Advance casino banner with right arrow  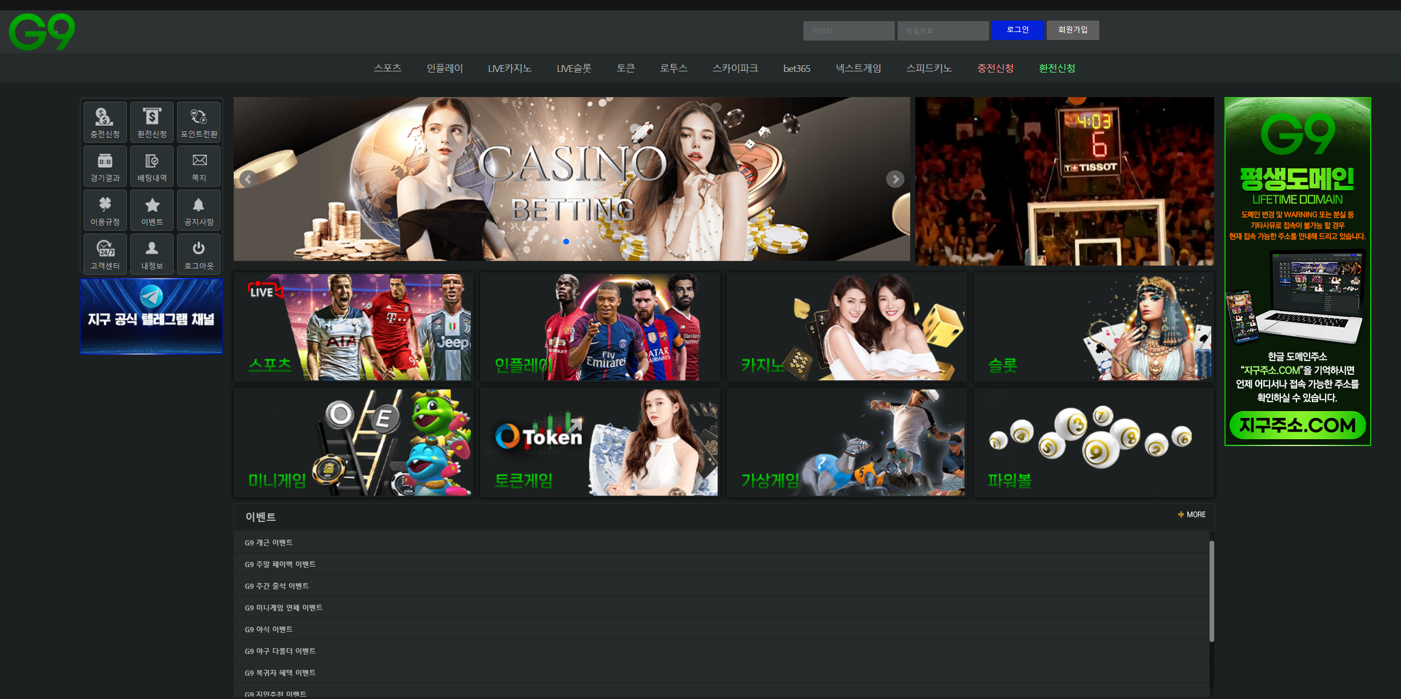pos(895,179)
